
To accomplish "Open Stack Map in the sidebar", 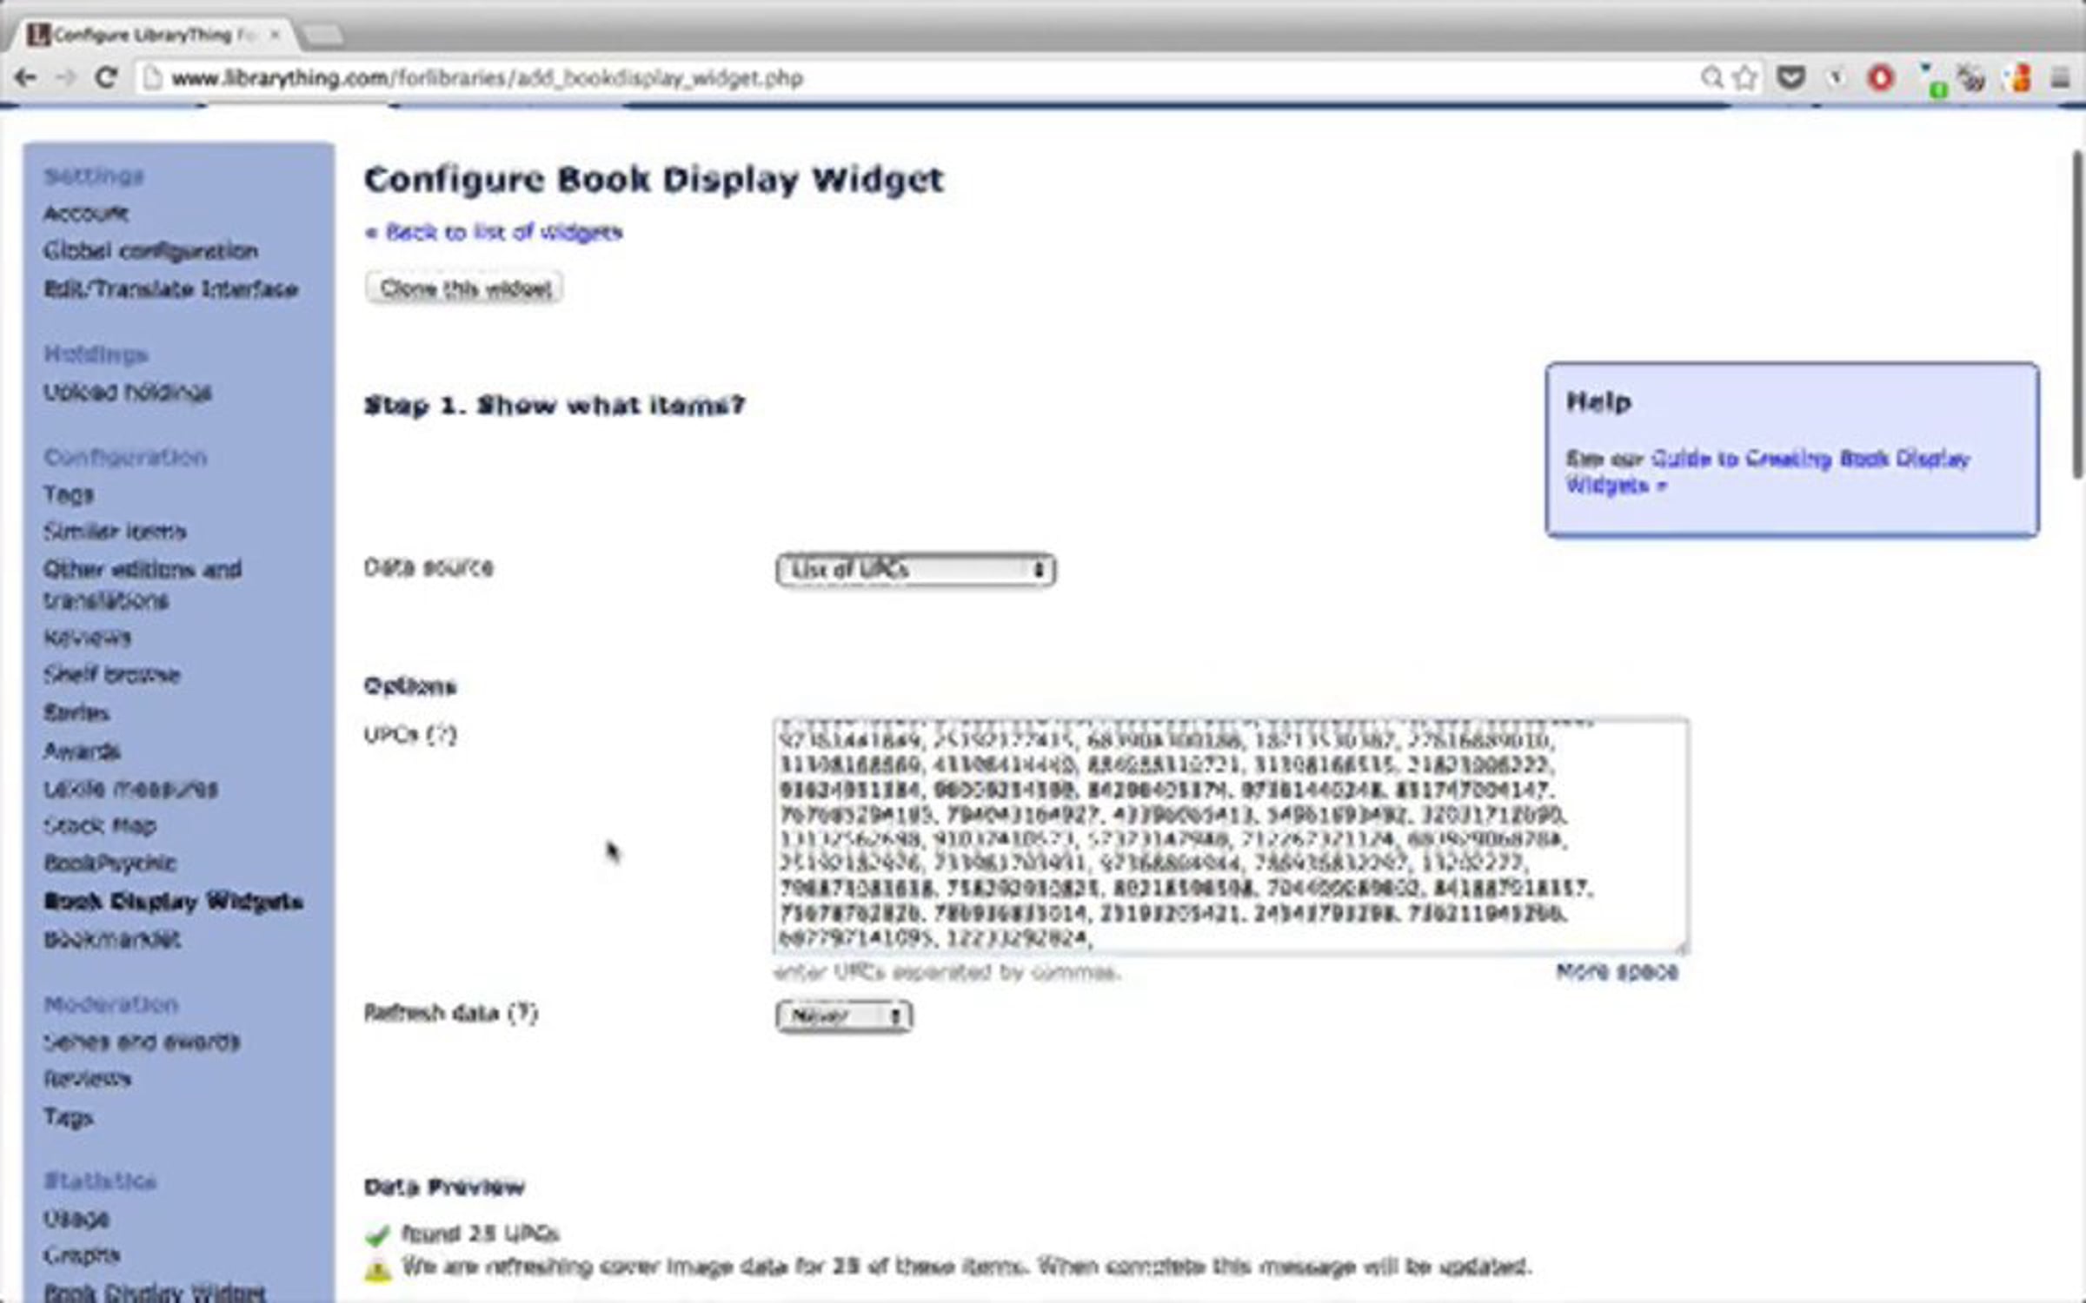I will pyautogui.click(x=100, y=825).
